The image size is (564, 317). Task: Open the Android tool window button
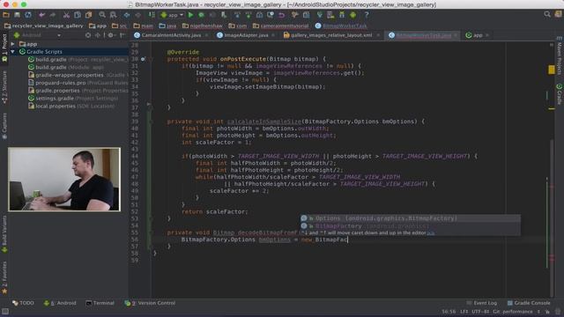pyautogui.click(x=60, y=303)
